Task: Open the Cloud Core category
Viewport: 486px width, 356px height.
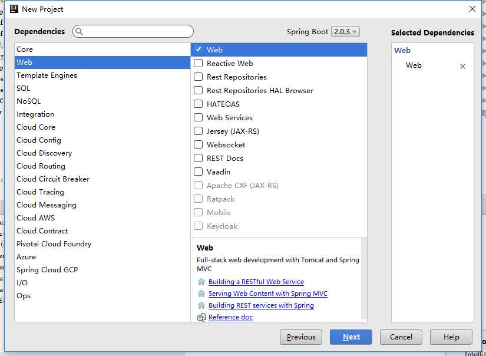Action: [x=103, y=127]
